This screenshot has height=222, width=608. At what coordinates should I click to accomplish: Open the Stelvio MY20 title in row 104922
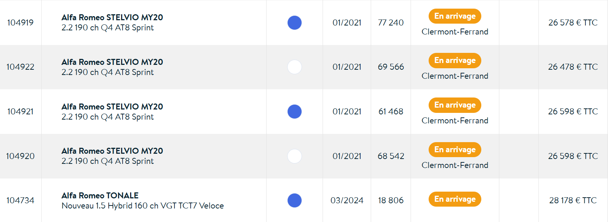pyautogui.click(x=112, y=62)
